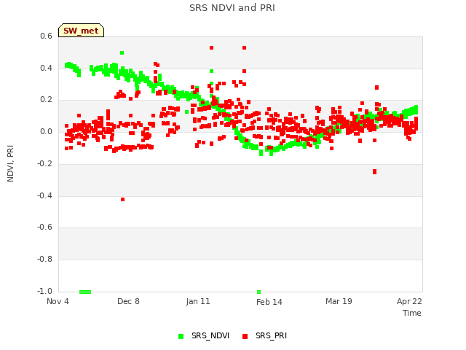Screen dimensions: 466x350
Task: Click the Apr 22 date tick label
Action: click(409, 301)
